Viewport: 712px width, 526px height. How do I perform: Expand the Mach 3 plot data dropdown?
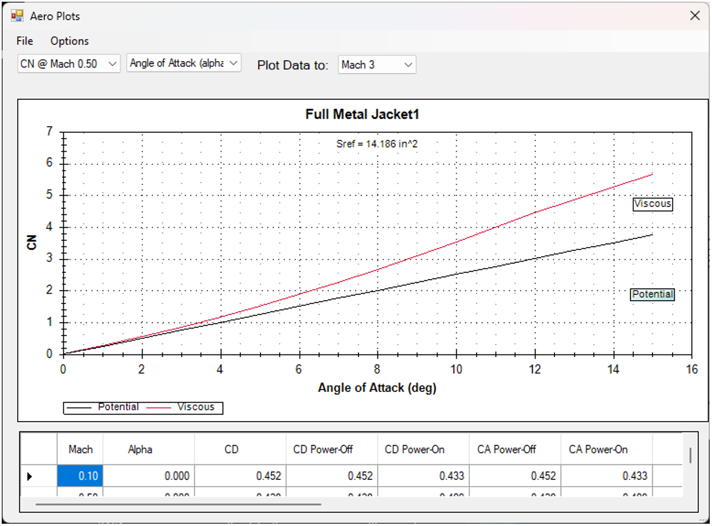(377, 65)
